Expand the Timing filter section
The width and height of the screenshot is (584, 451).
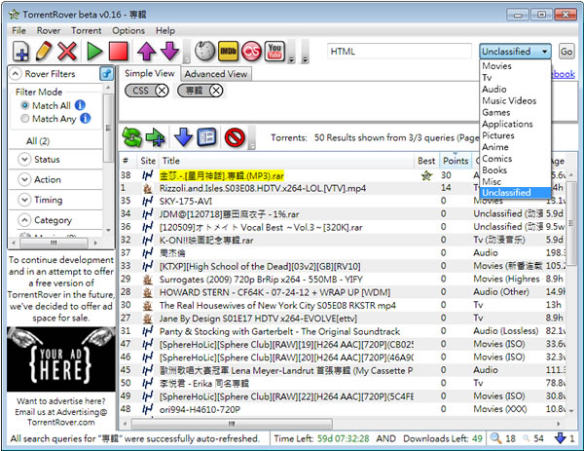click(24, 200)
